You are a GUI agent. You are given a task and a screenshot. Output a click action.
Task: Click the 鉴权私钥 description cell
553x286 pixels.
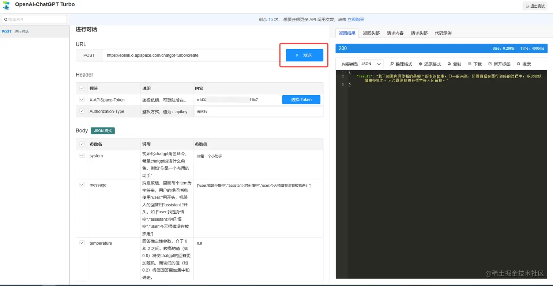167,100
